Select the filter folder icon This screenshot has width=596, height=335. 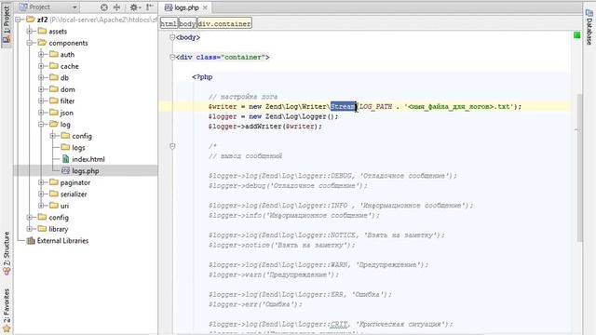tap(54, 100)
